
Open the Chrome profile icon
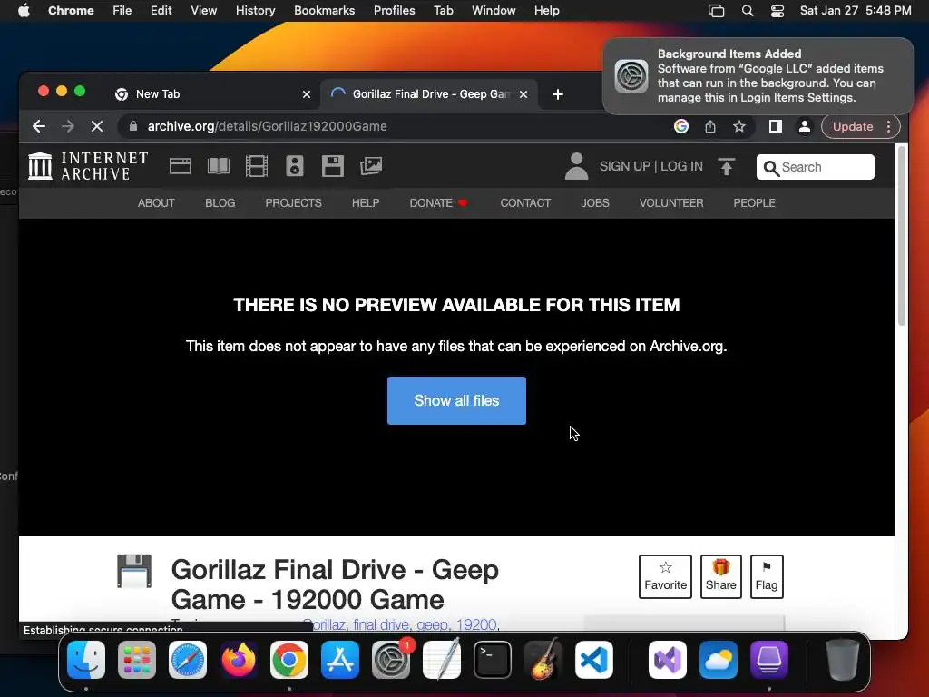coord(804,126)
